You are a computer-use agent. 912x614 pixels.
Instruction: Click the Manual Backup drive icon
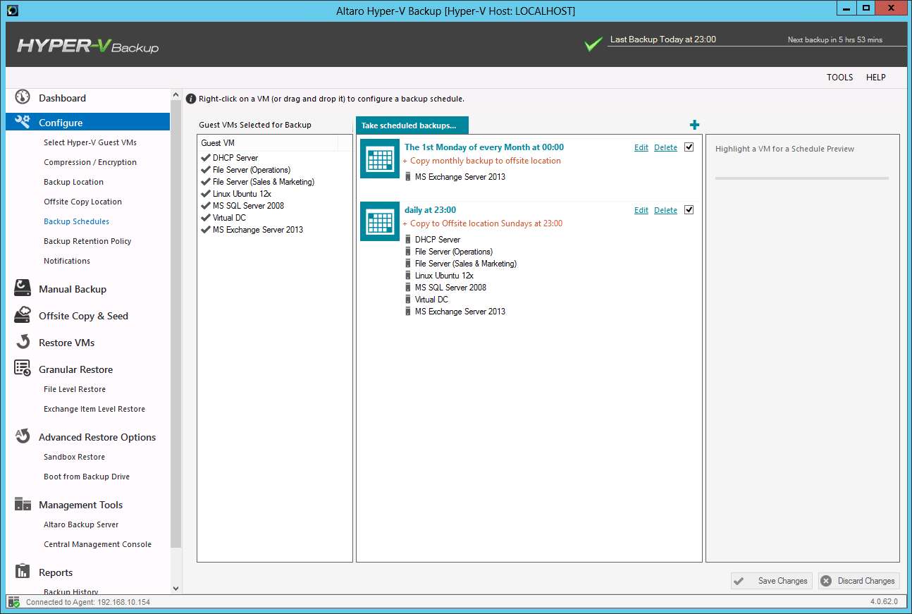[23, 288]
